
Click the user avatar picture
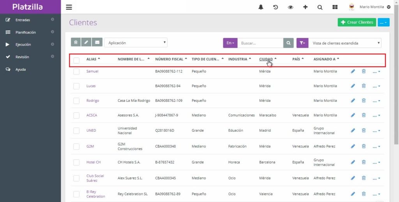(x=352, y=7)
